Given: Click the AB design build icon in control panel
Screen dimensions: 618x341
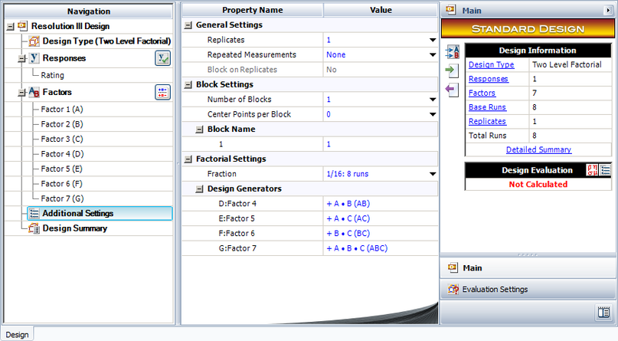Looking at the screenshot, I should 452,52.
